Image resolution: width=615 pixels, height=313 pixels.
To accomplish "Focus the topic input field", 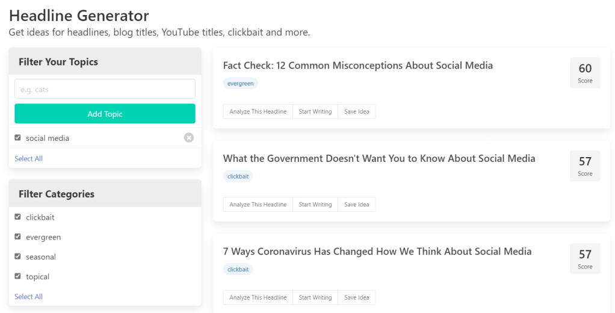I will [105, 89].
